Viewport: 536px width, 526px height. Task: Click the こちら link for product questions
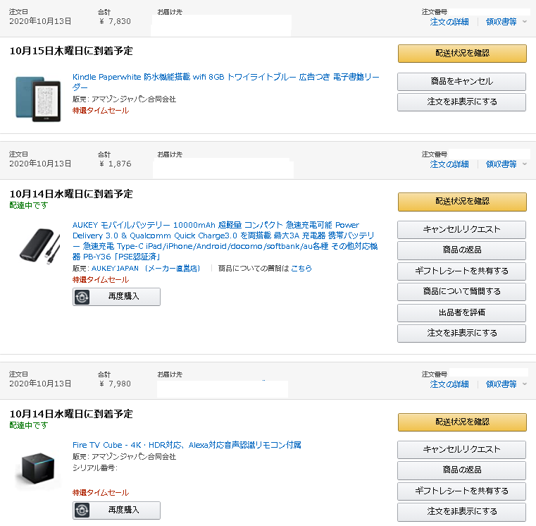tap(301, 269)
